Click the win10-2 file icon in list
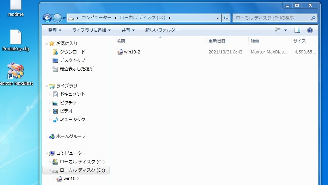The image size is (328, 185). (120, 52)
